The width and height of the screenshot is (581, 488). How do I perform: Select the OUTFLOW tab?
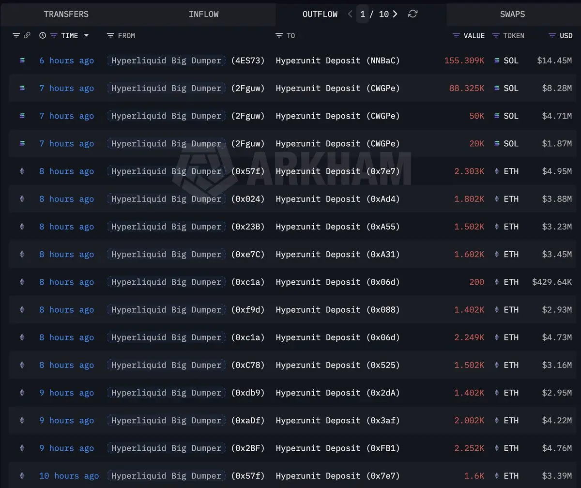(x=320, y=14)
